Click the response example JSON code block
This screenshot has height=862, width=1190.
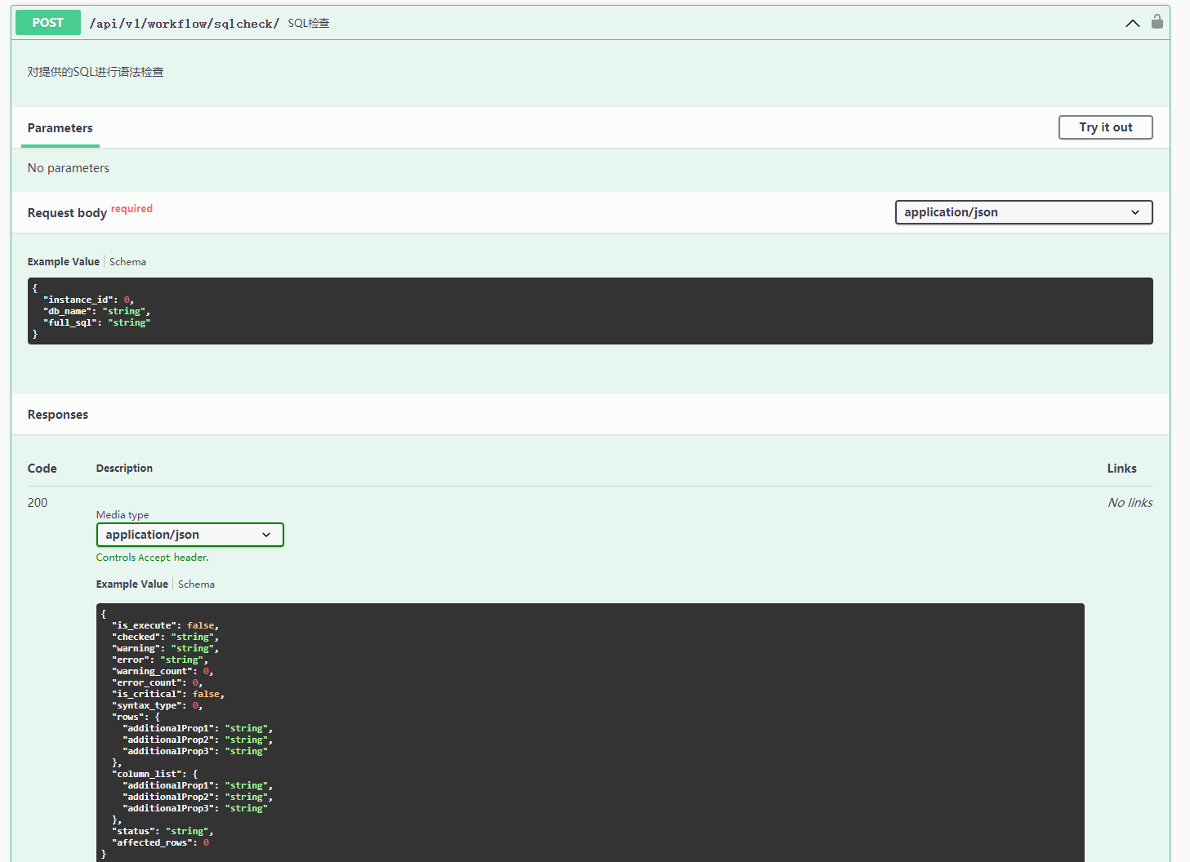click(590, 731)
